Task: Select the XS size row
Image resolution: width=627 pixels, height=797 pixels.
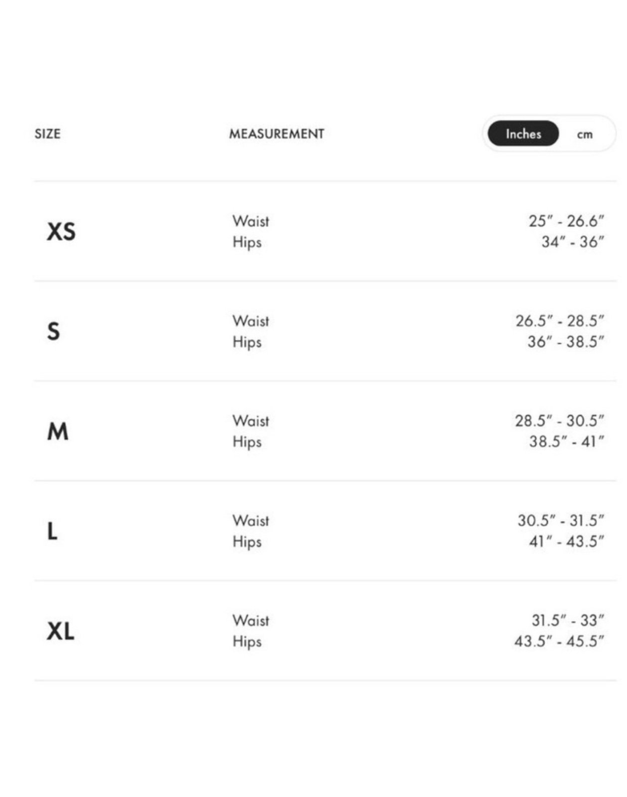Action: (x=325, y=232)
